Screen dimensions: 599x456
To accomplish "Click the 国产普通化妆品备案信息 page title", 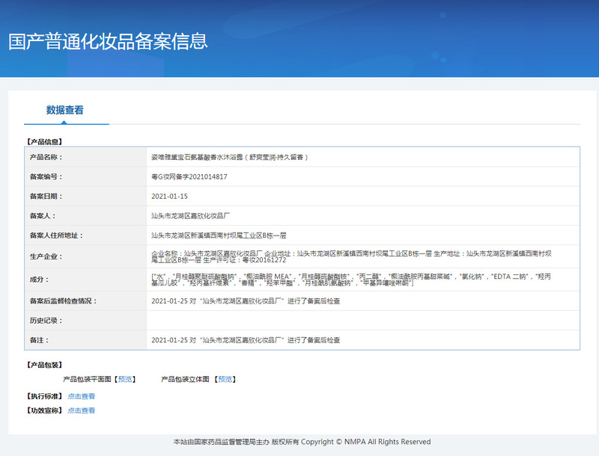I will coord(108,41).
